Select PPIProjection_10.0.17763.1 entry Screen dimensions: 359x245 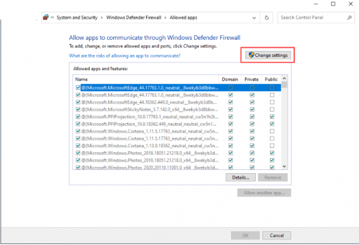click(150, 117)
